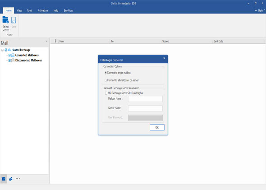Sort by the Subject column header
Viewport: 266px width, 190px height.
[187, 41]
